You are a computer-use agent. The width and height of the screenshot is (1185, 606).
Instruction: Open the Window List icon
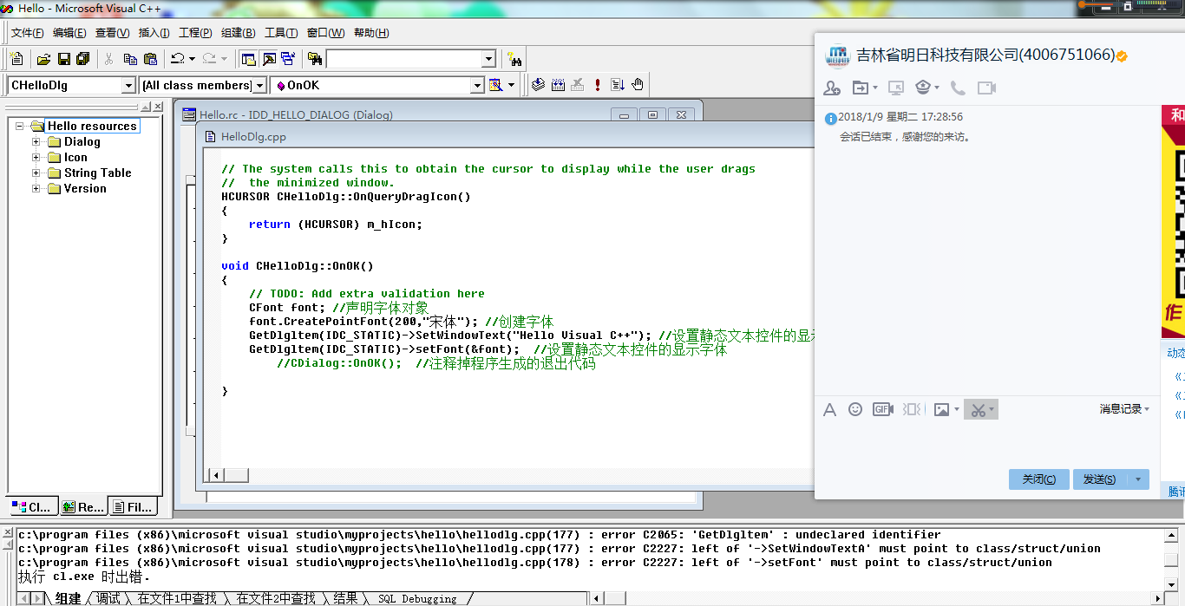click(288, 59)
